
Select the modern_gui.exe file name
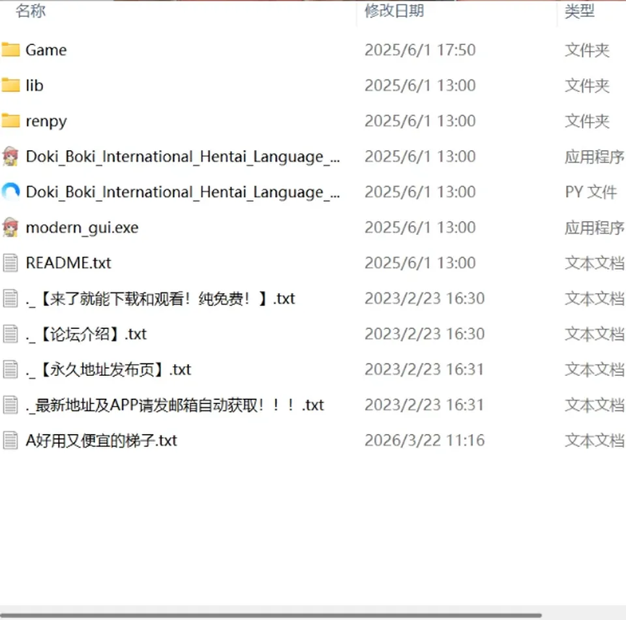82,228
